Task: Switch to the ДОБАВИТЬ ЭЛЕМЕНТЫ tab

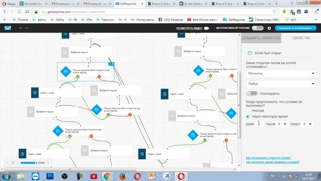Action: pyautogui.click(x=261, y=38)
